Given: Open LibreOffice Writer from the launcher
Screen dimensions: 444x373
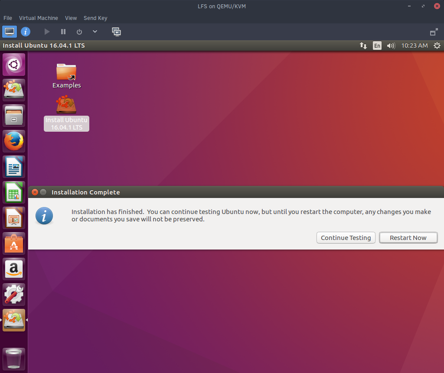Looking at the screenshot, I should tap(14, 167).
